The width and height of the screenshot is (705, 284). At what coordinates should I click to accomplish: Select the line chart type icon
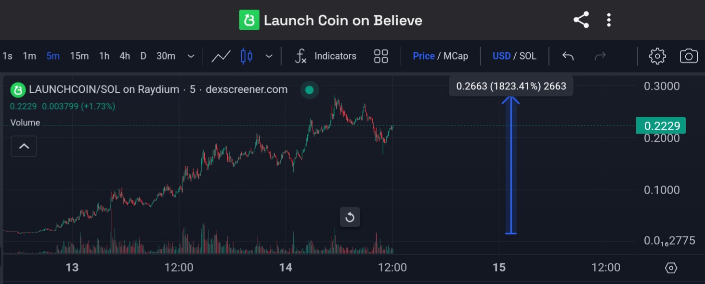tap(221, 56)
